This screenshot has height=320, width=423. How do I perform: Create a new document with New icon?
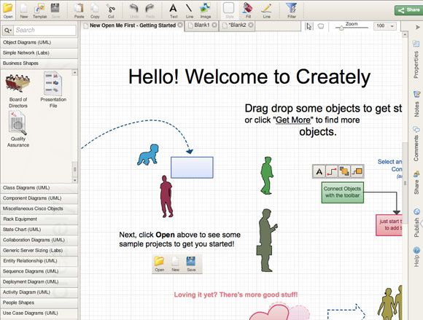24,10
